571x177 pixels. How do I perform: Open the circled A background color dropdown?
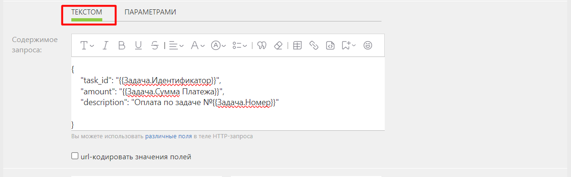click(x=219, y=45)
